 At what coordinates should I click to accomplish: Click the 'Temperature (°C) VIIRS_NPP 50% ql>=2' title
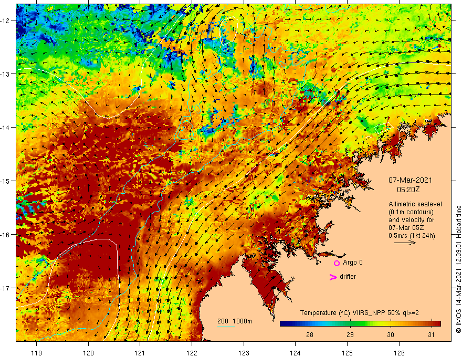[x=359, y=313]
